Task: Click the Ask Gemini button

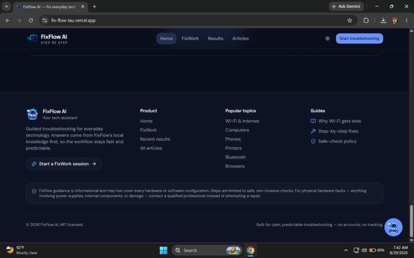Action: (x=346, y=6)
